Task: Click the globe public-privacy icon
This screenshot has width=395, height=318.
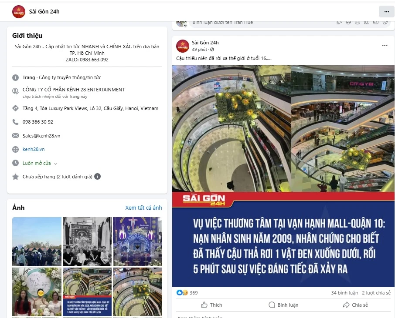Action: point(212,50)
